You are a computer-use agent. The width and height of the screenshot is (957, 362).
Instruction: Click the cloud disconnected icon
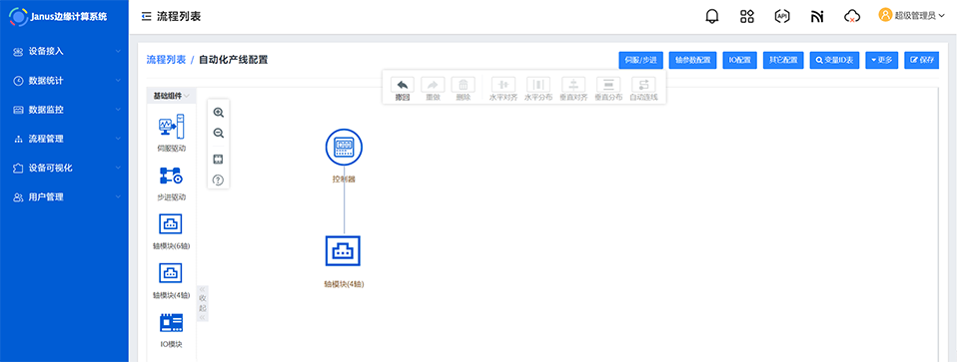(851, 16)
